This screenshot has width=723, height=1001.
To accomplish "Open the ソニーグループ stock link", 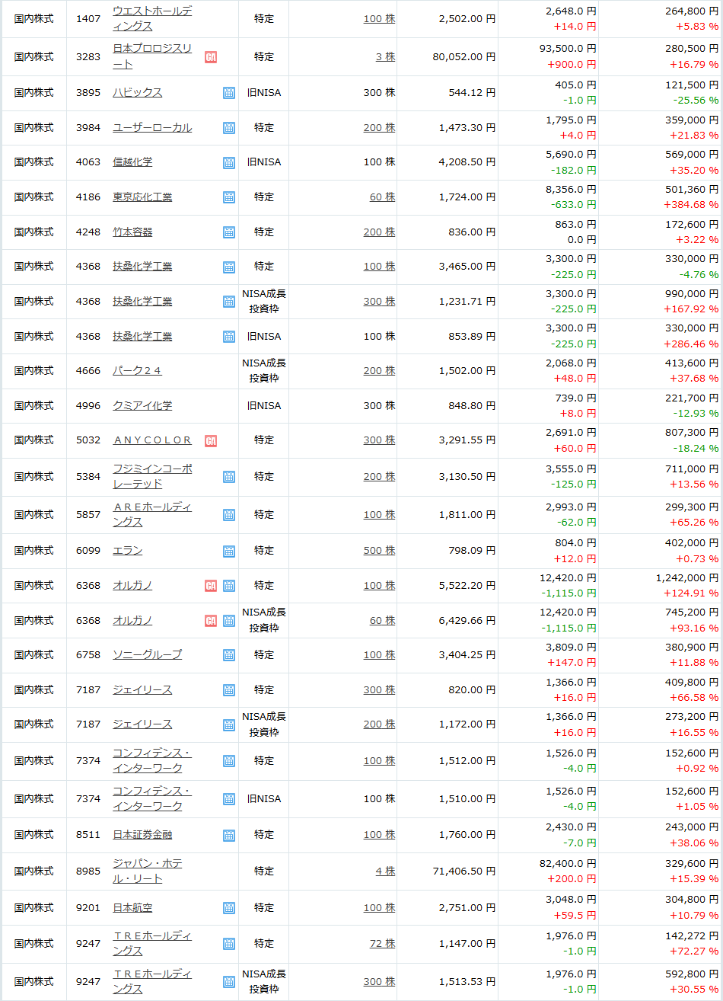I will point(148,654).
